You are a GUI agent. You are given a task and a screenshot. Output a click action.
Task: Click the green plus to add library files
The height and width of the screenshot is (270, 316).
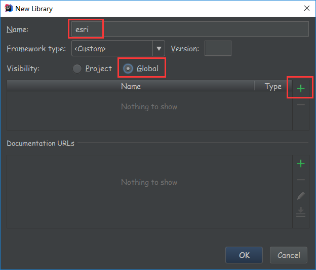300,88
